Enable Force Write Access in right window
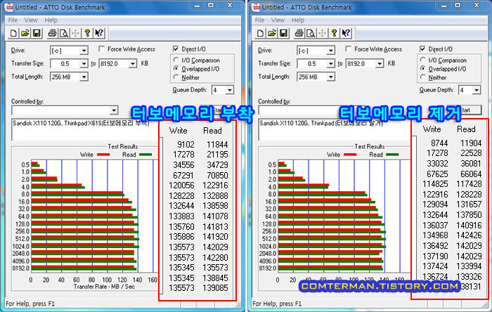The width and height of the screenshot is (492, 312). point(348,49)
